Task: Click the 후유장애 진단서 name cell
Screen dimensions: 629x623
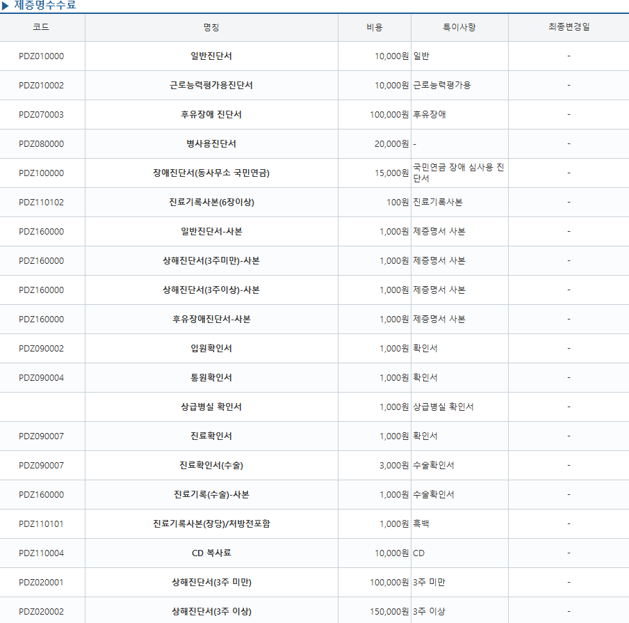Action: click(211, 114)
